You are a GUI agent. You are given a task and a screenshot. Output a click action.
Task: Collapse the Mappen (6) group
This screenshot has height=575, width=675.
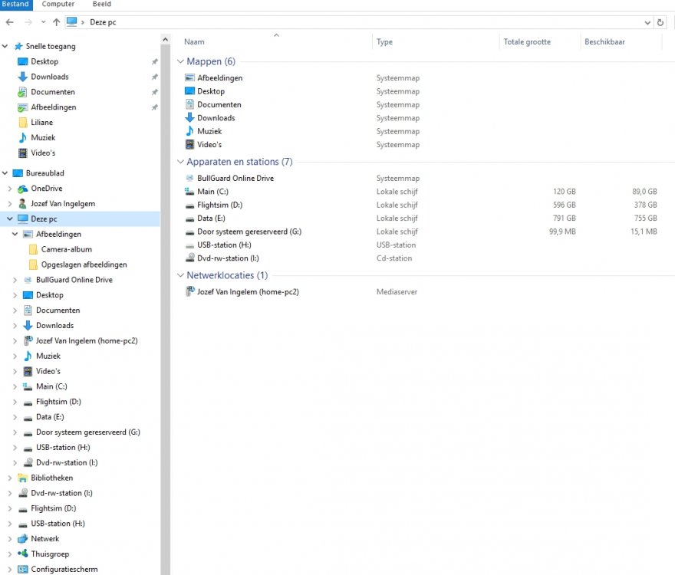tap(180, 61)
